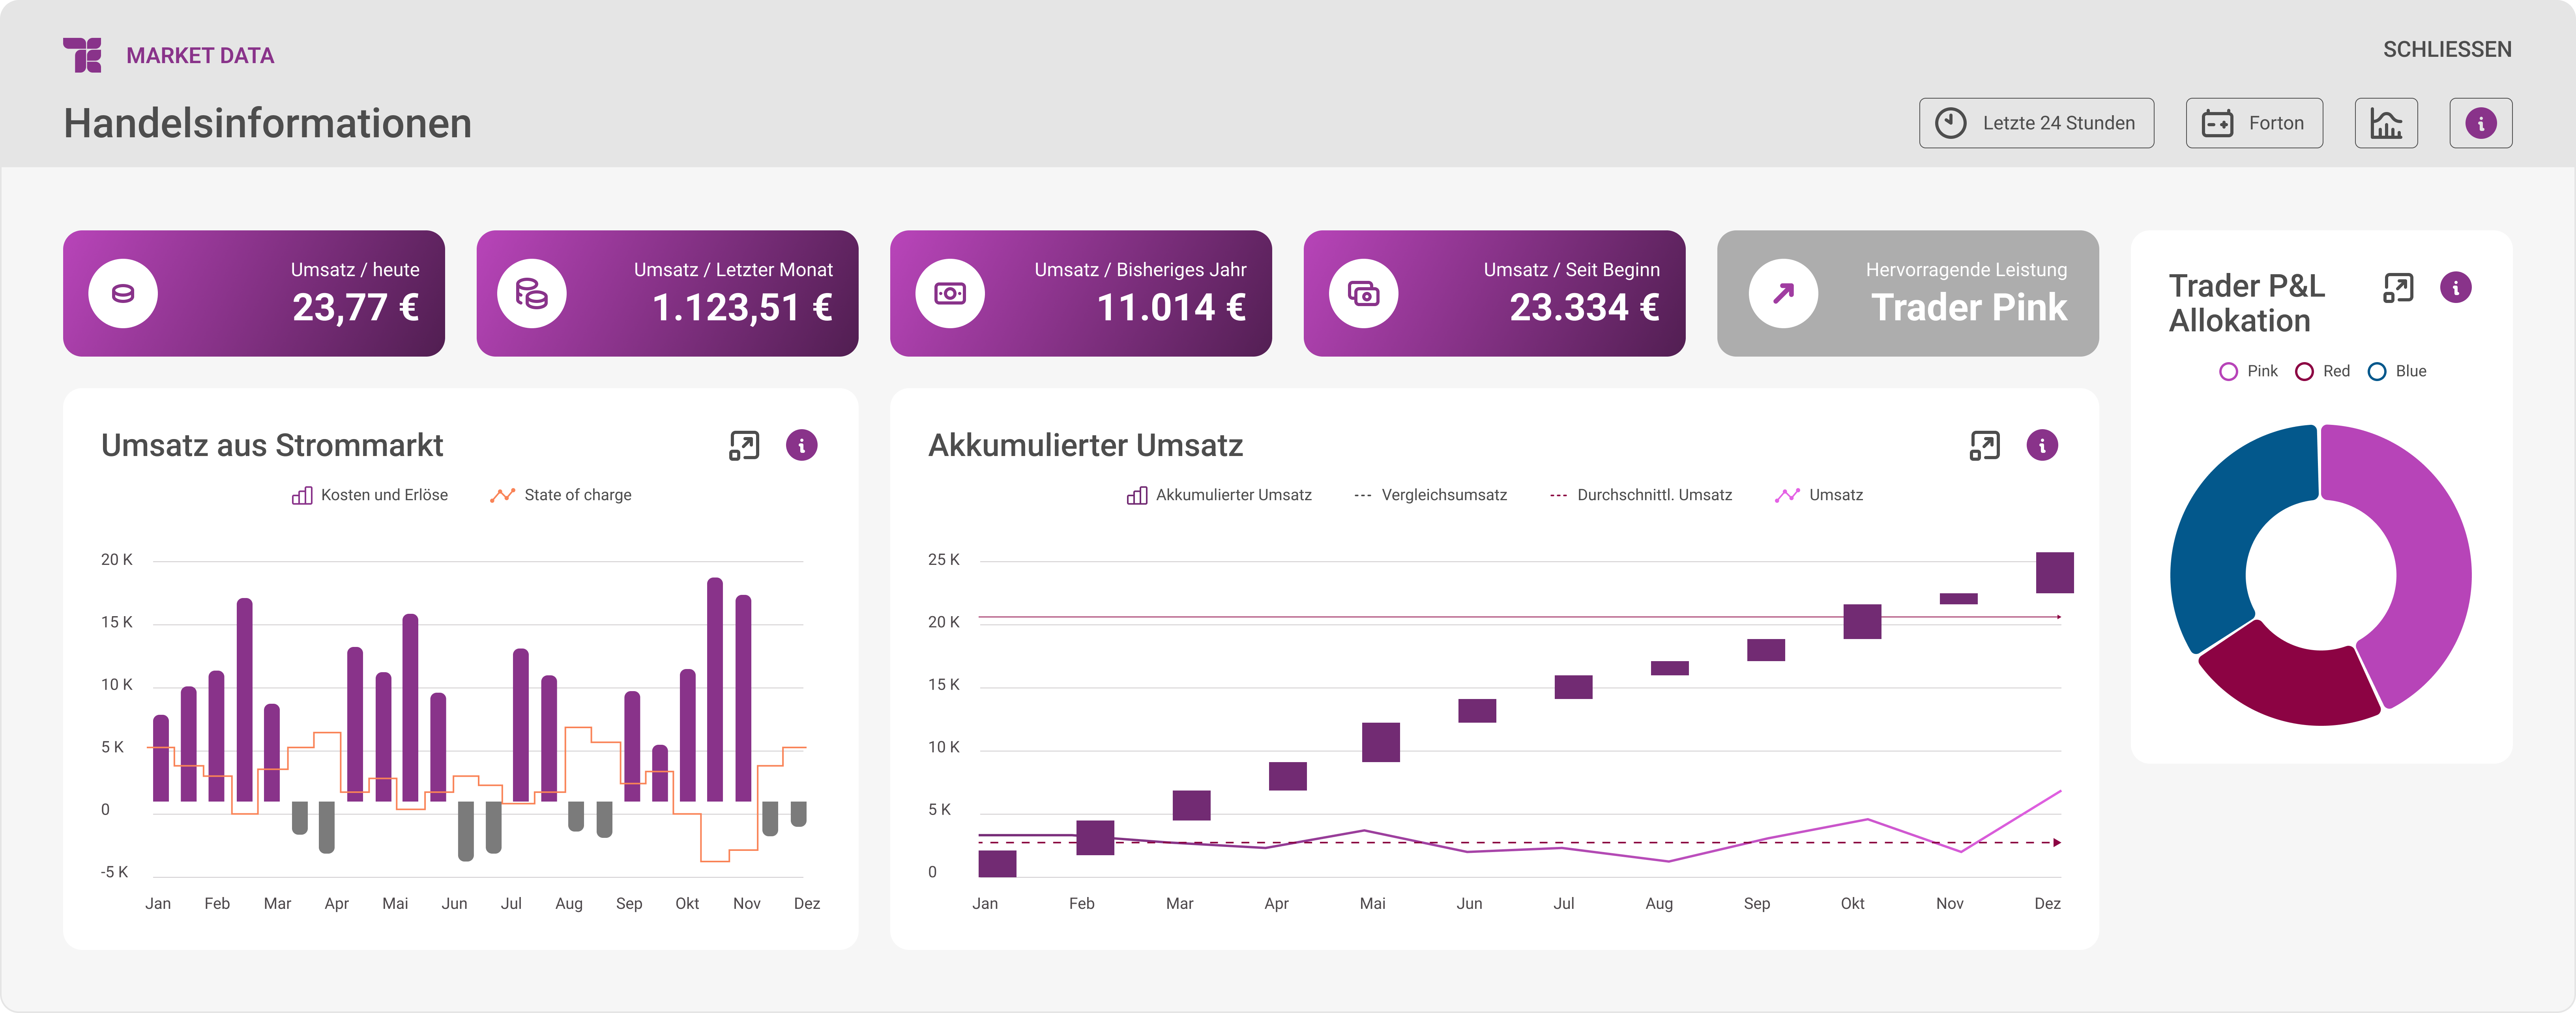Show info for Akkumulierter Umsatz
This screenshot has height=1013, width=2576.
tap(2042, 445)
